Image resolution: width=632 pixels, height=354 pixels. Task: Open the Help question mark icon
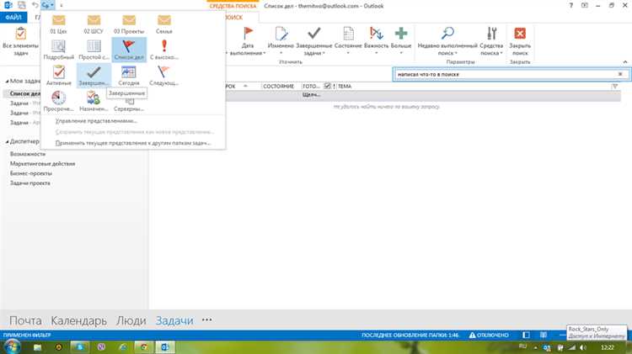[x=570, y=6]
